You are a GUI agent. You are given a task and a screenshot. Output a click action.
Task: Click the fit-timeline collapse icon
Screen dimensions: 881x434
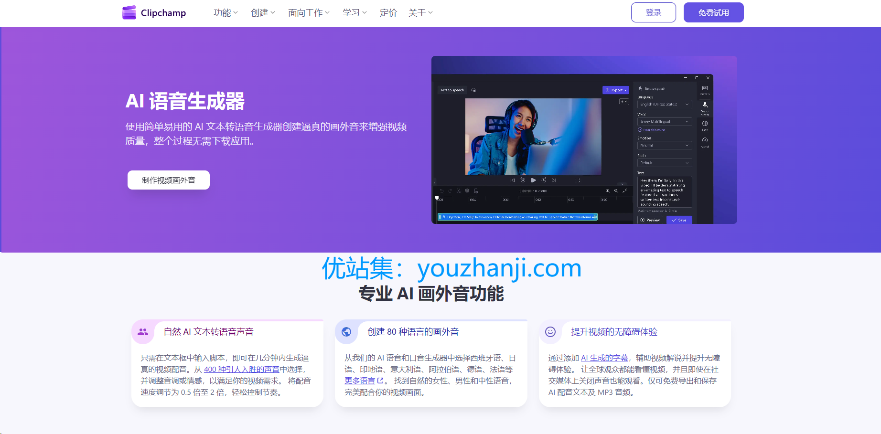(624, 191)
